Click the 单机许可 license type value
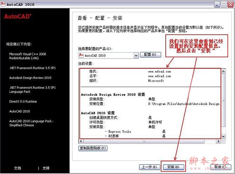Viewport: 235px width, 174px height. [155, 122]
